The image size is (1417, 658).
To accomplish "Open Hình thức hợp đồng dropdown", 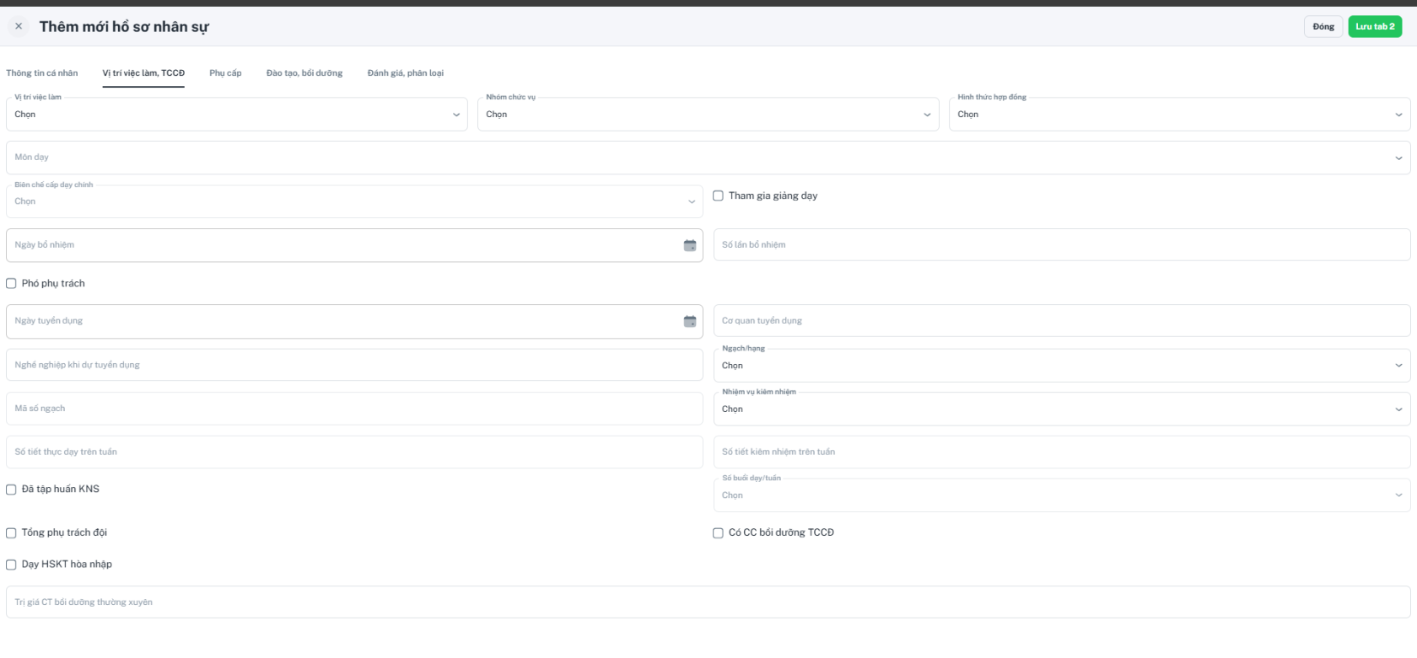I will (x=1180, y=115).
